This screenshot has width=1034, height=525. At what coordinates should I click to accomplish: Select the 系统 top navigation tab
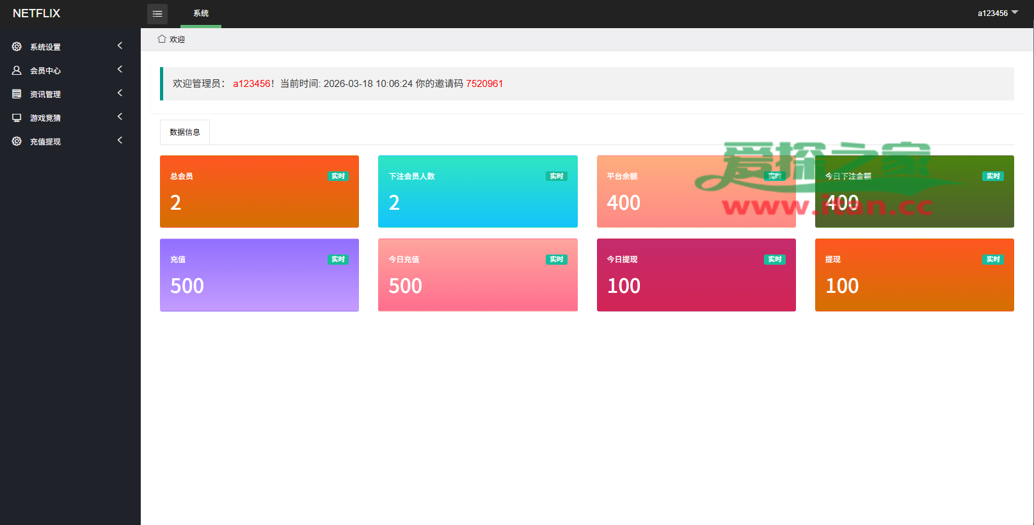click(201, 13)
